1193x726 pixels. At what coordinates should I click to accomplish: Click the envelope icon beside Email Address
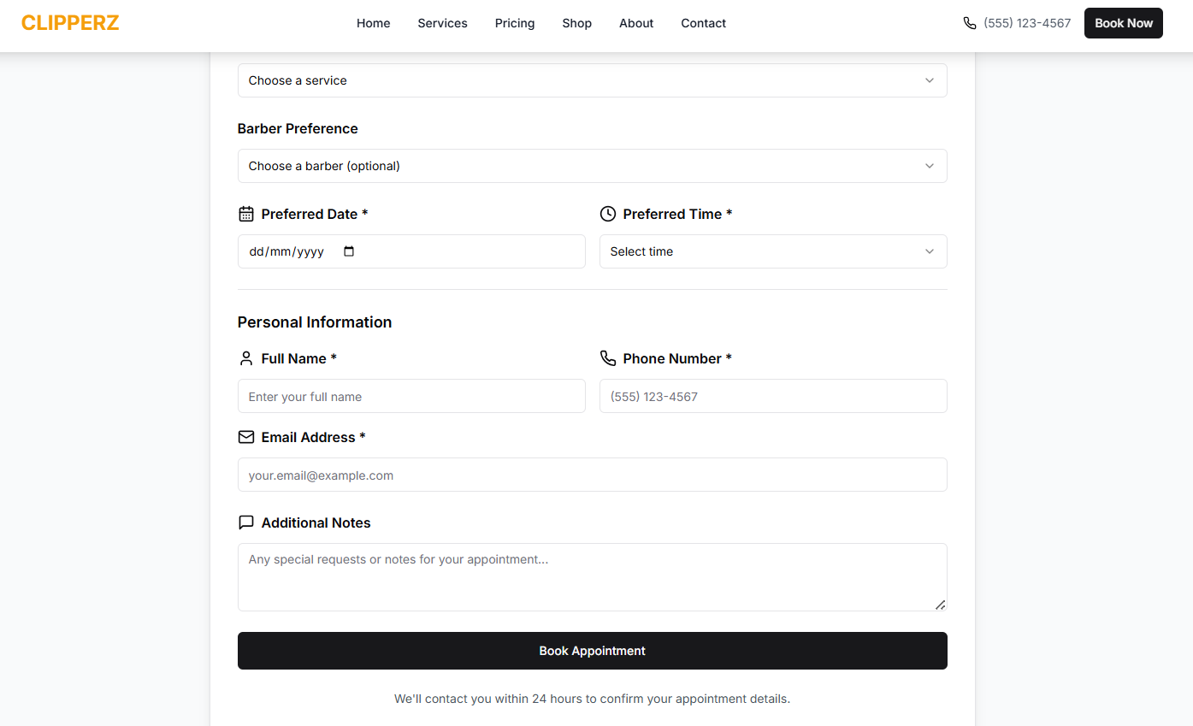click(246, 437)
